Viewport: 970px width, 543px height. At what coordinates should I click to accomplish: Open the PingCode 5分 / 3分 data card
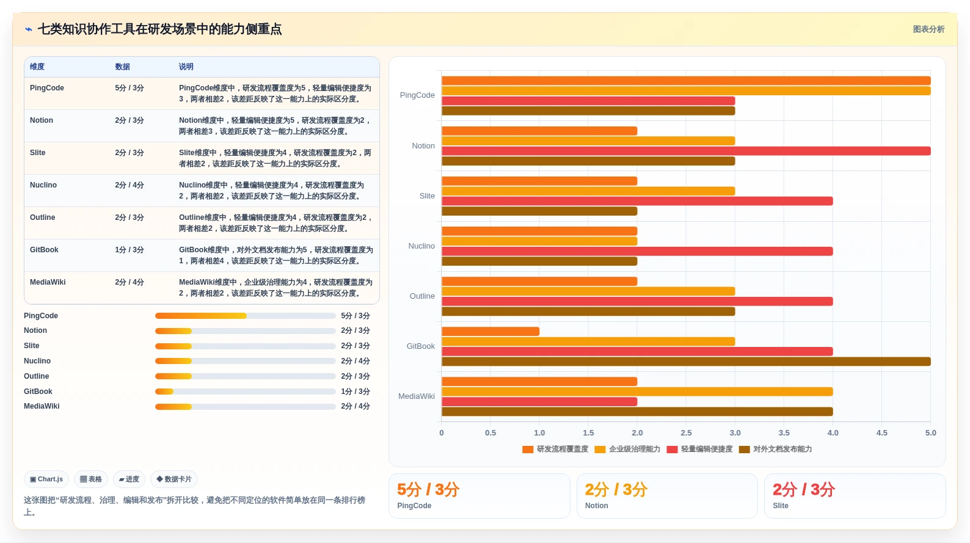[x=480, y=496]
